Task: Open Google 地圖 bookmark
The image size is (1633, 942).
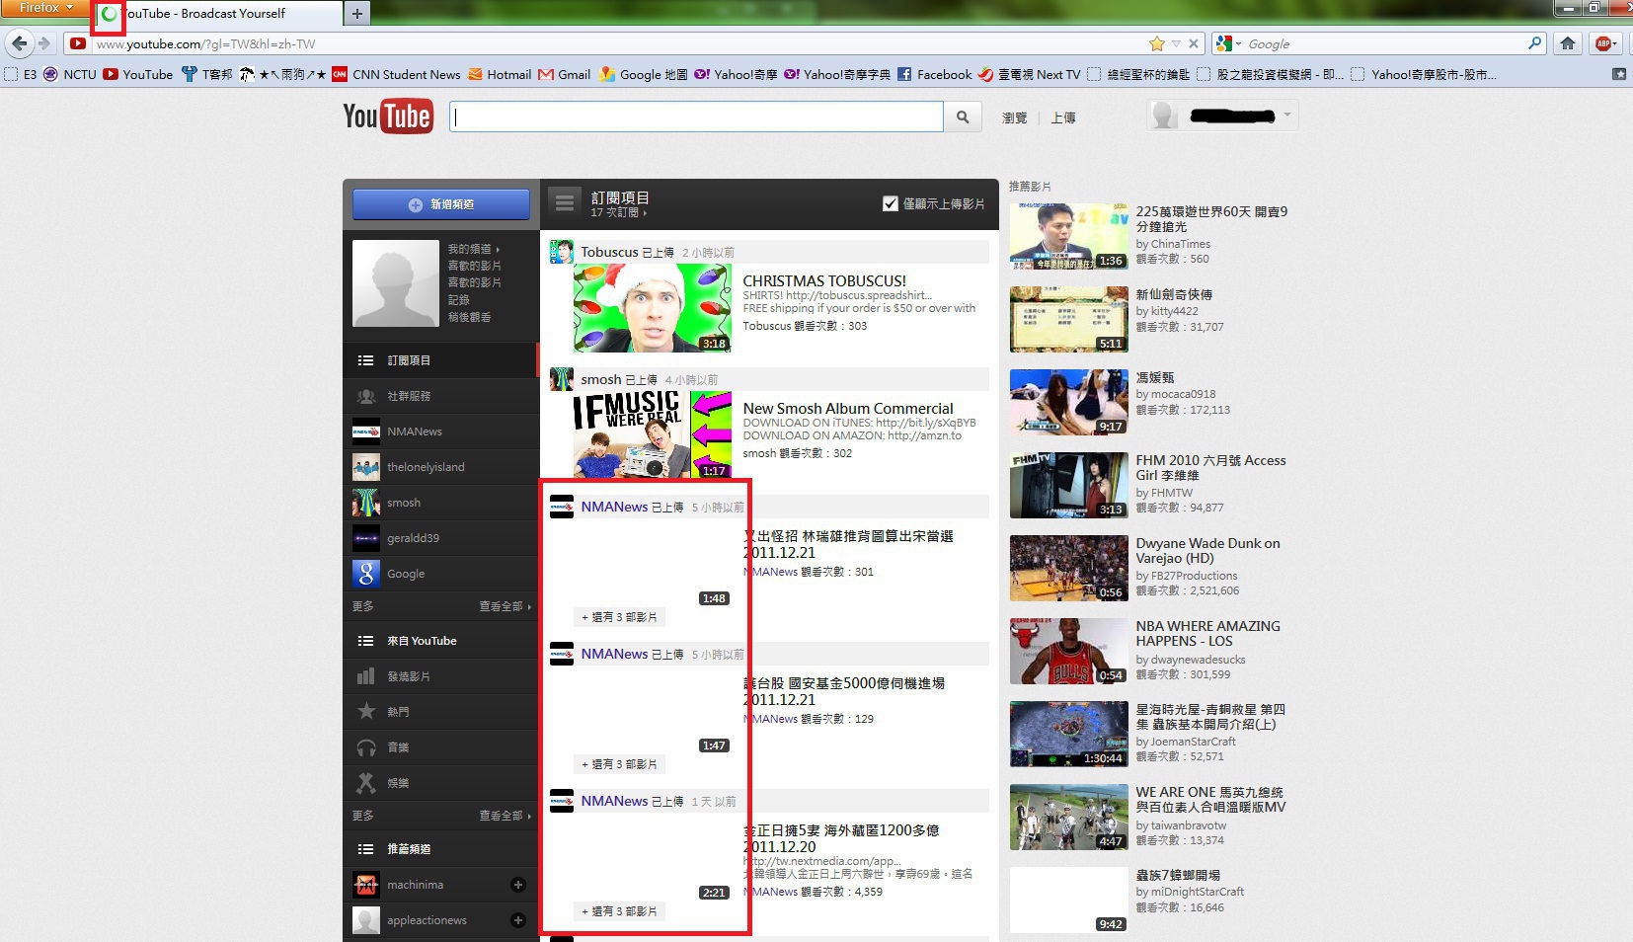Action: tap(644, 74)
